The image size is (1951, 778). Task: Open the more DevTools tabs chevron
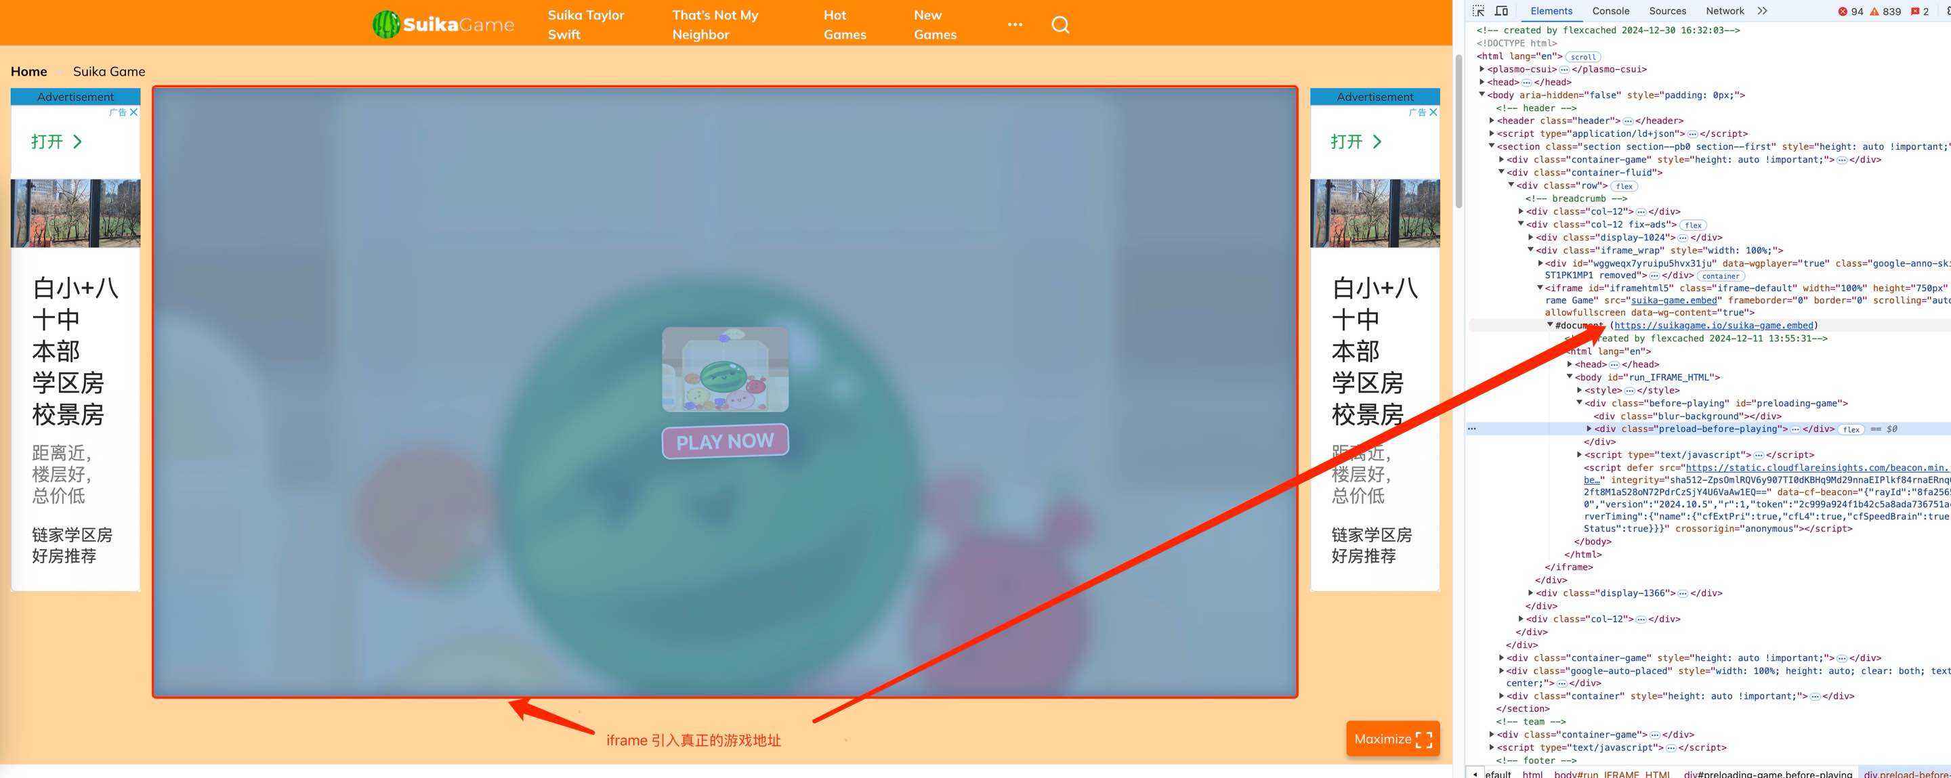tap(1763, 11)
